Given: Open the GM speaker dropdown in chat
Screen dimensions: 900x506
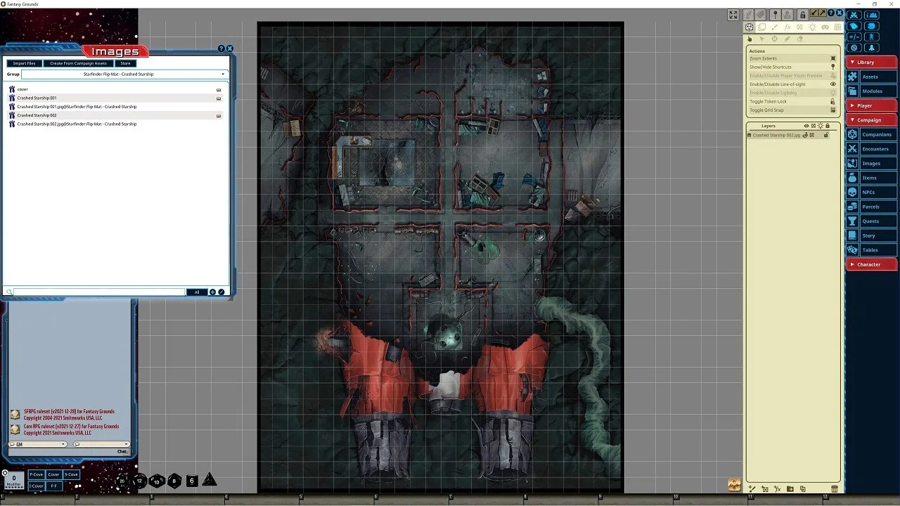Looking at the screenshot, I should pyautogui.click(x=38, y=444).
